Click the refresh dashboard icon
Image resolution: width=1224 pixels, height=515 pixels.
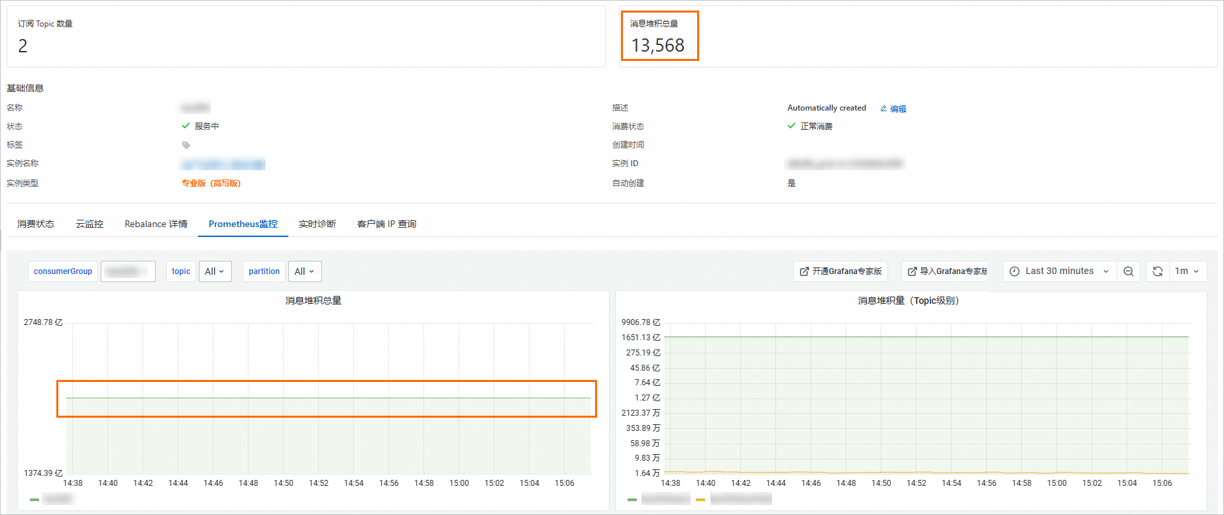click(1158, 271)
